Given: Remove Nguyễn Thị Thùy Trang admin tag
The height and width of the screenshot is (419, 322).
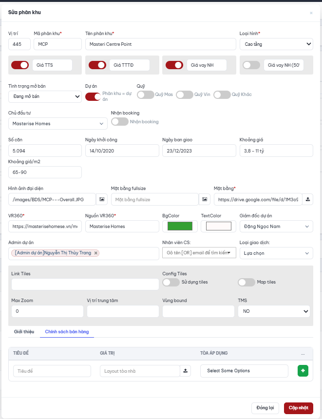Looking at the screenshot, I should pos(95,253).
